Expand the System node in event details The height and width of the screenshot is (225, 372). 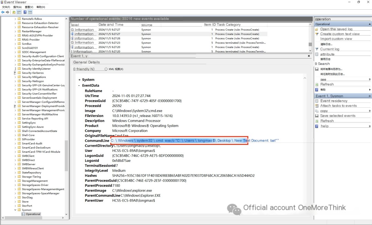coord(79,80)
